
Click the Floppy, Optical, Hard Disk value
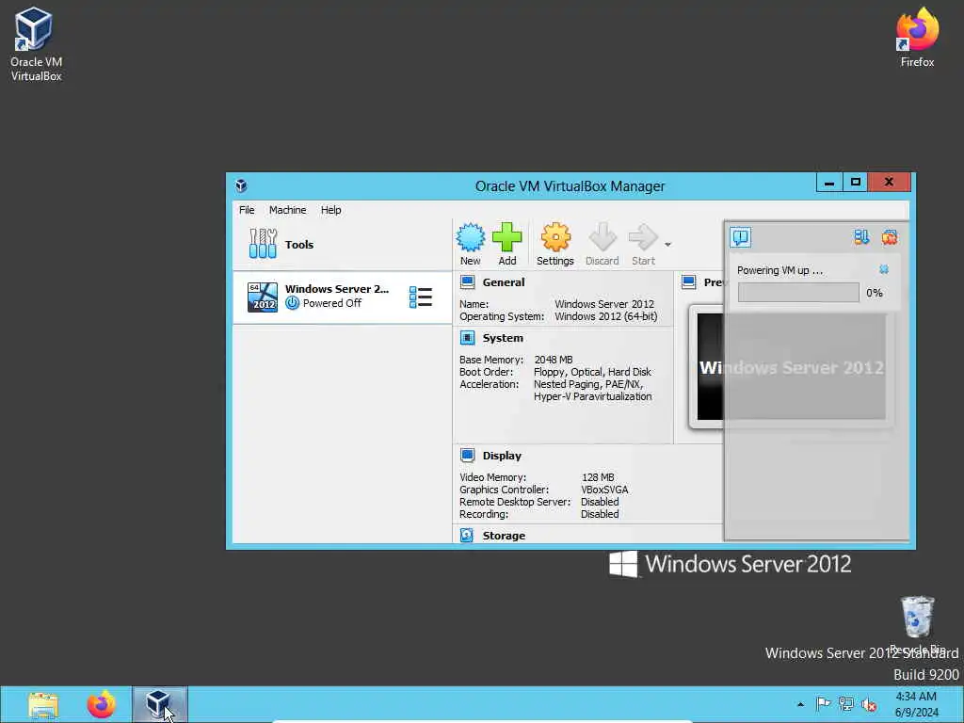[x=593, y=372]
